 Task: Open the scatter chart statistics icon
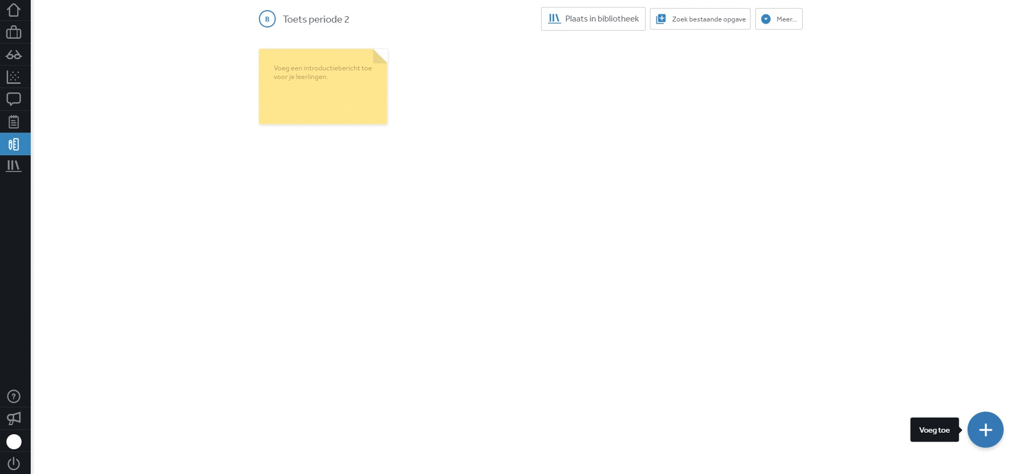click(x=14, y=77)
